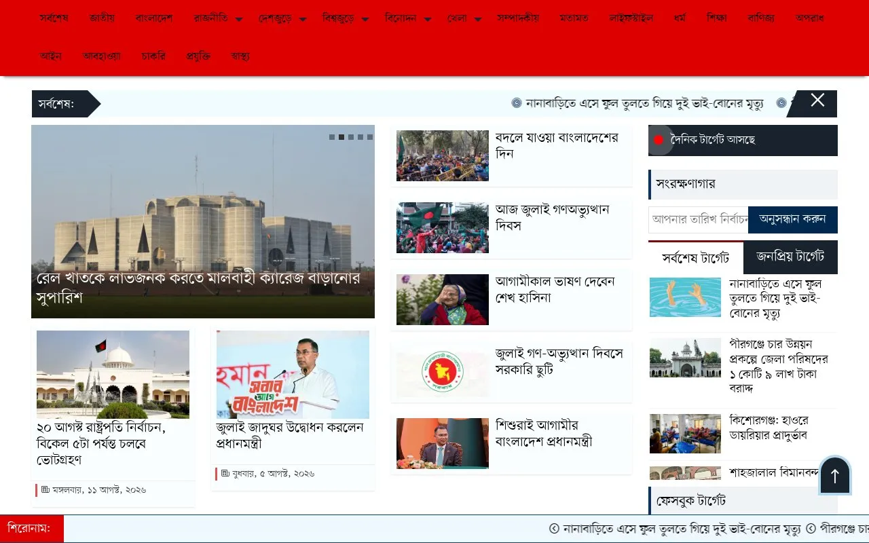Open thumbnail for শিশুরাই আগামীর বাংলাদেশ story
The height and width of the screenshot is (543, 869).
point(443,443)
